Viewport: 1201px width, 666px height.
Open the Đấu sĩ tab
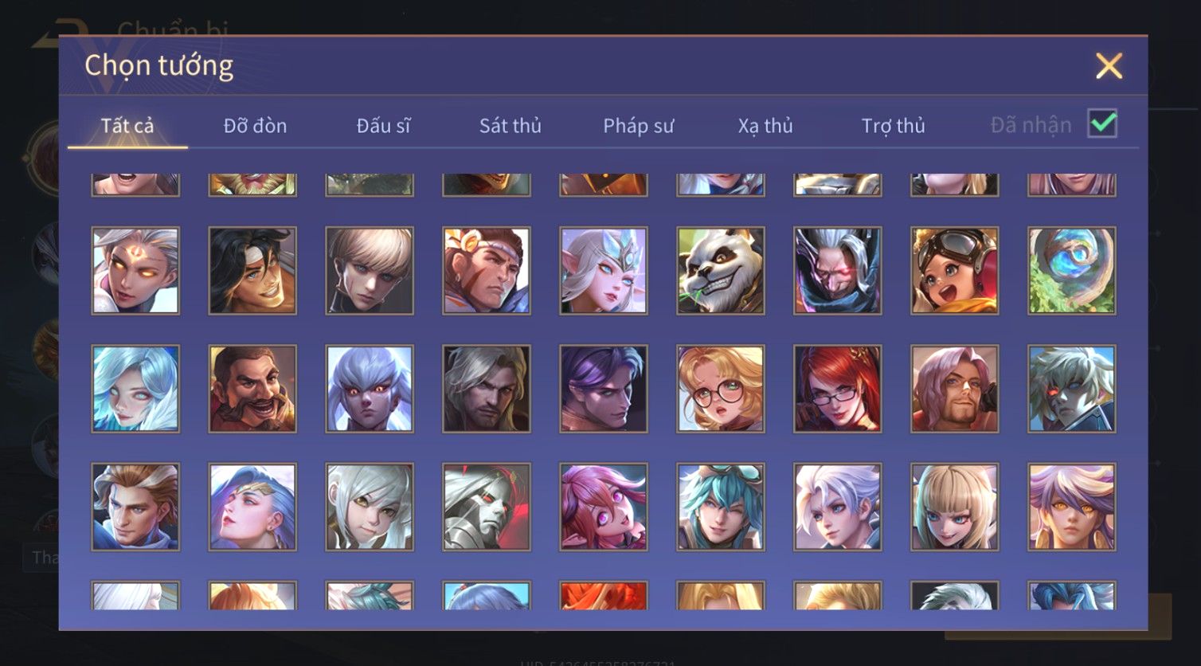(383, 126)
